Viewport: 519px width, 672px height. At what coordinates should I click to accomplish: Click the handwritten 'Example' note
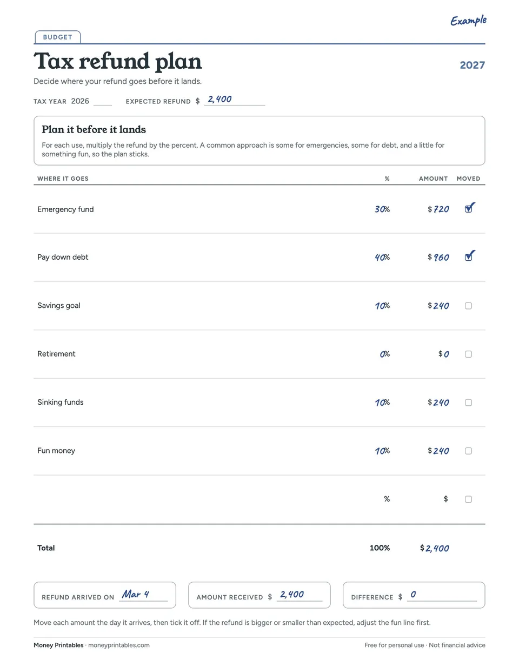tap(468, 21)
